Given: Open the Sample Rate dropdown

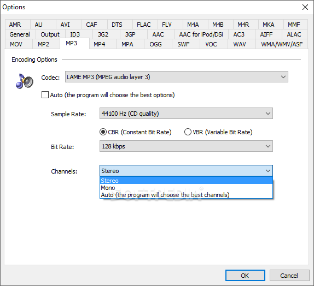Looking at the screenshot, I should [186, 114].
